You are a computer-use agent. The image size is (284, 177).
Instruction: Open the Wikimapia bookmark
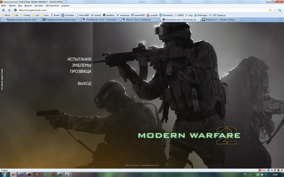coord(201,15)
